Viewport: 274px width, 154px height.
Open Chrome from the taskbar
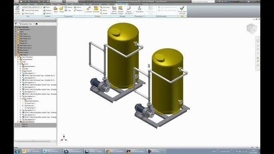pos(115,151)
